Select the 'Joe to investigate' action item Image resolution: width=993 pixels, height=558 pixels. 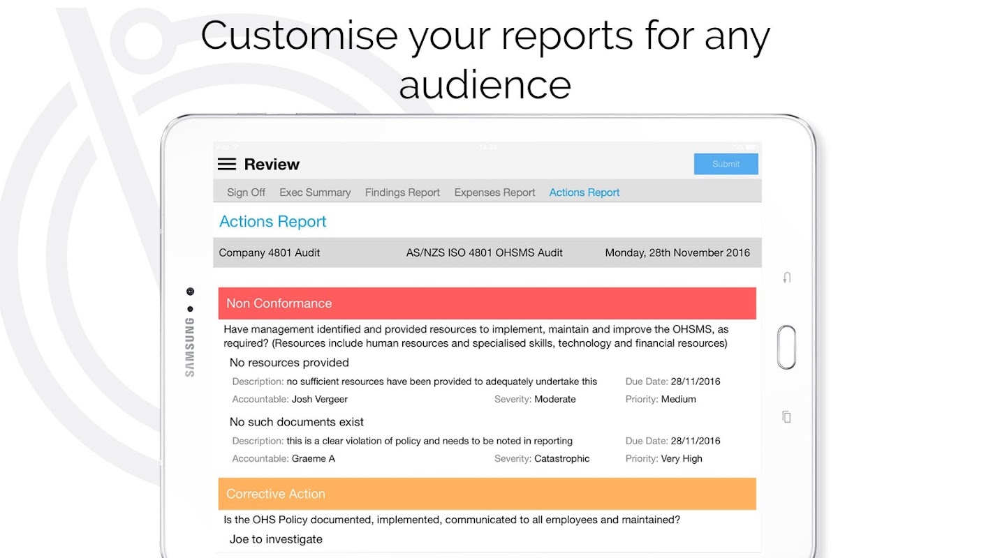coord(276,539)
